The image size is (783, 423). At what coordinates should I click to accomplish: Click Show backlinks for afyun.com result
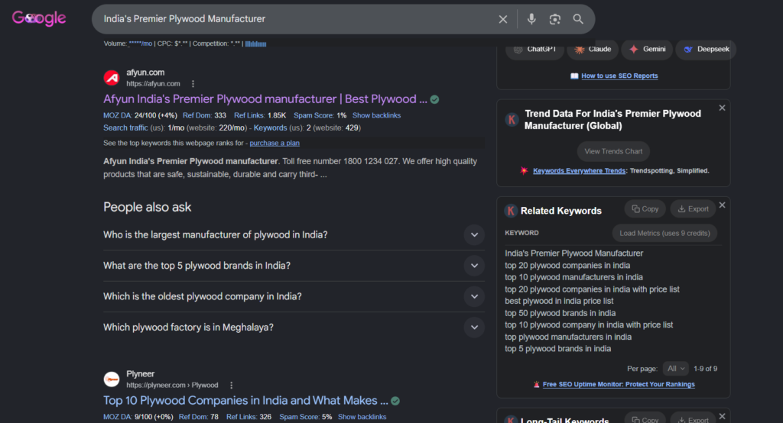[x=376, y=115]
